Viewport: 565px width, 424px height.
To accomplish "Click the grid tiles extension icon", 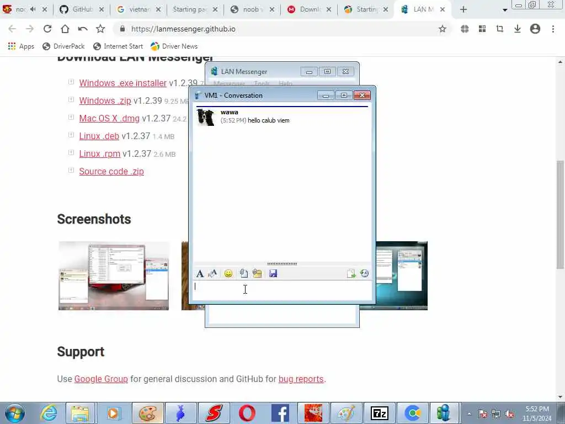I will pyautogui.click(x=482, y=29).
